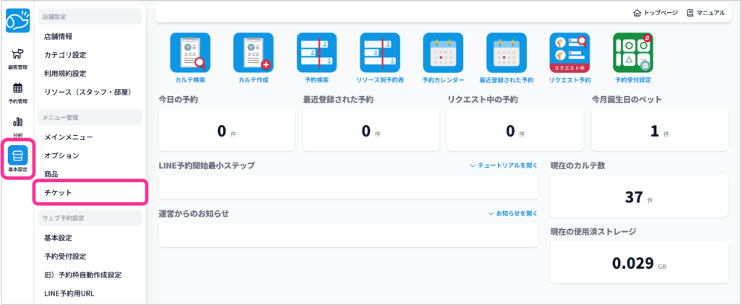Open リソース（スタッフ・部屋） menu item
Image resolution: width=741 pixels, height=305 pixels.
pyautogui.click(x=87, y=93)
